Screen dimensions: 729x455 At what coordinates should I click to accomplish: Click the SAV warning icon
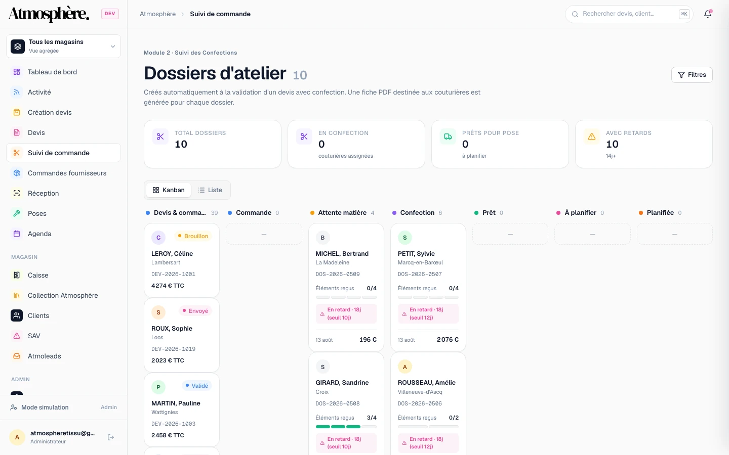[17, 336]
